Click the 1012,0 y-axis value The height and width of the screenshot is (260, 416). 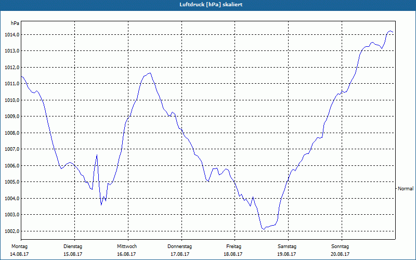click(x=12, y=68)
